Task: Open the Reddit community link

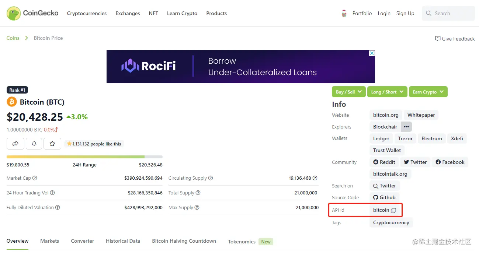Action: click(384, 162)
